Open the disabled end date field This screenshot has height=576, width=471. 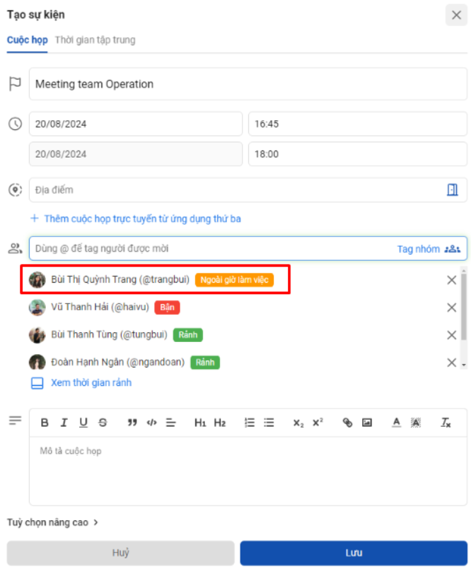(136, 154)
